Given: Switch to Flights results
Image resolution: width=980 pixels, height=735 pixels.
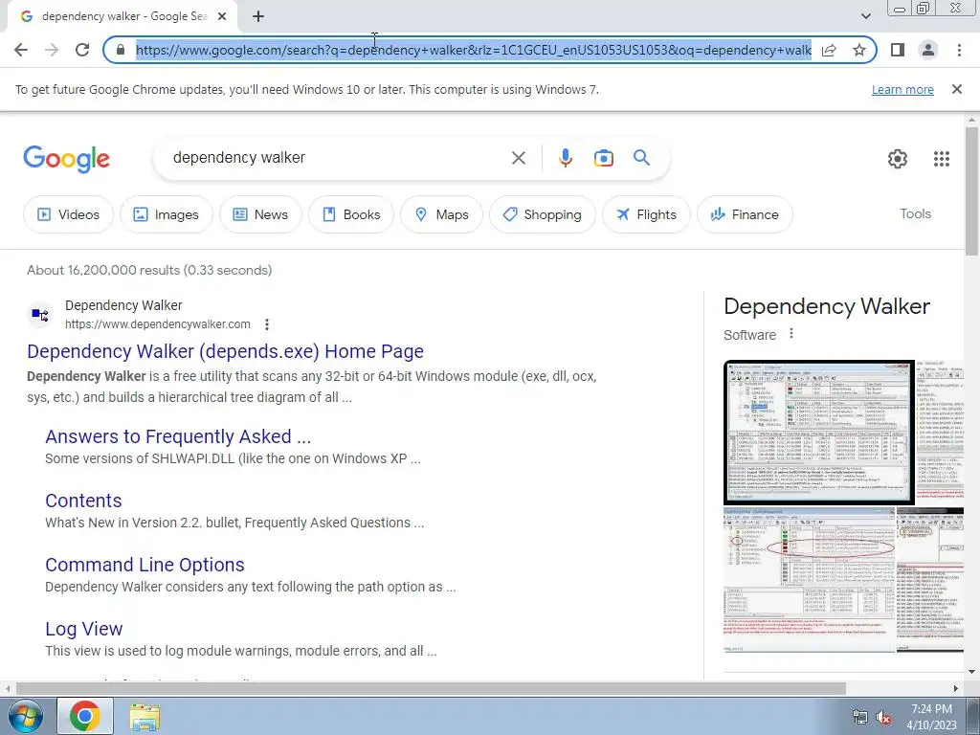Looking at the screenshot, I should (x=646, y=214).
